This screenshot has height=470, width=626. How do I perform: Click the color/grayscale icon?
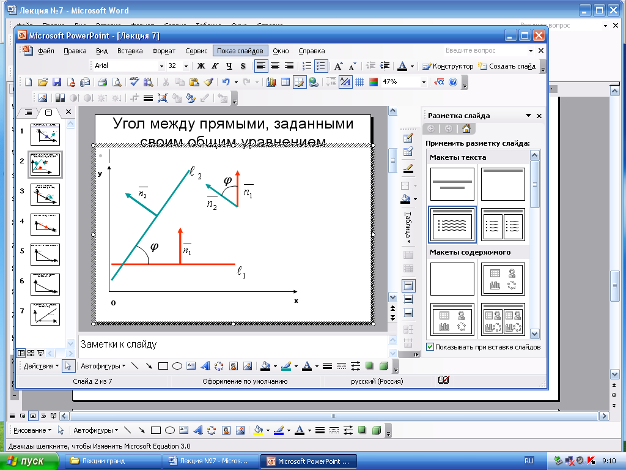click(x=374, y=83)
